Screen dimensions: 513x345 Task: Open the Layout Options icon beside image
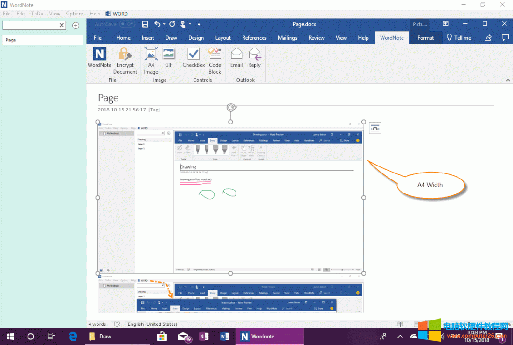pos(375,128)
